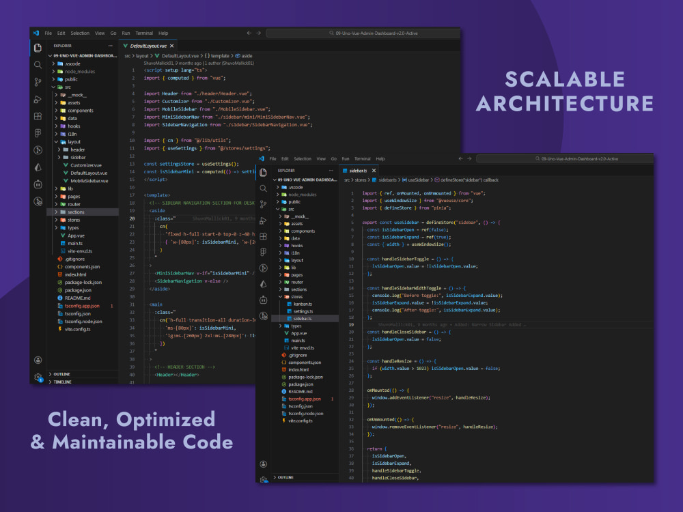Image resolution: width=683 pixels, height=512 pixels.
Task: Close the DefaultLayout.vue tab
Action: click(171, 46)
